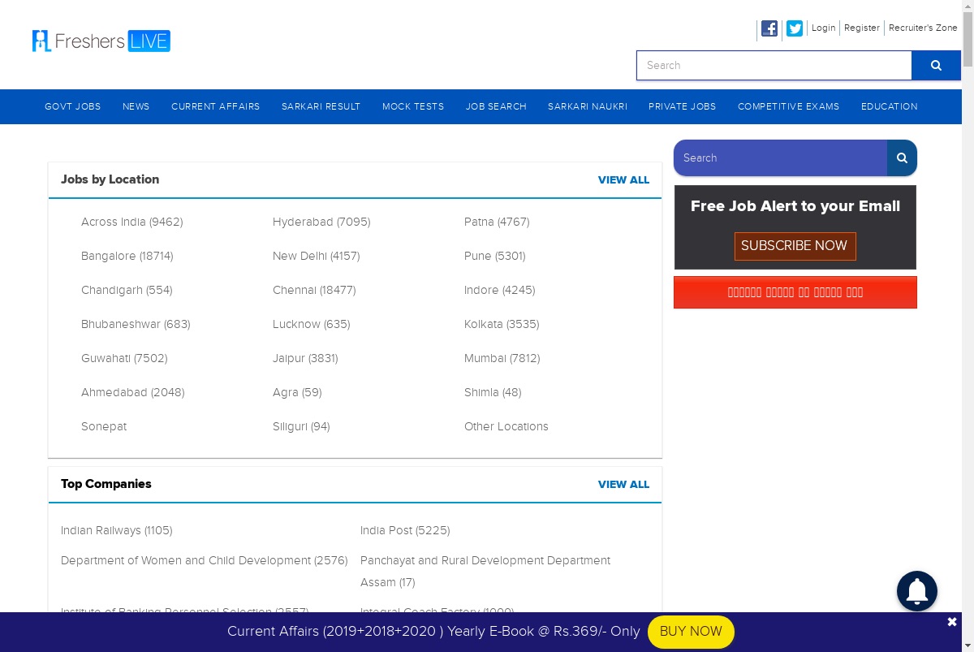This screenshot has width=974, height=652.
Task: Open the notification bell icon
Action: 917,591
